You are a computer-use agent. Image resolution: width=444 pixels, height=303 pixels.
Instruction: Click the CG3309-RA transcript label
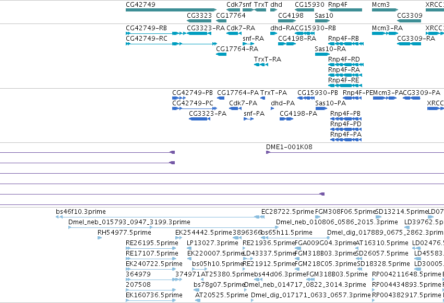[416, 39]
